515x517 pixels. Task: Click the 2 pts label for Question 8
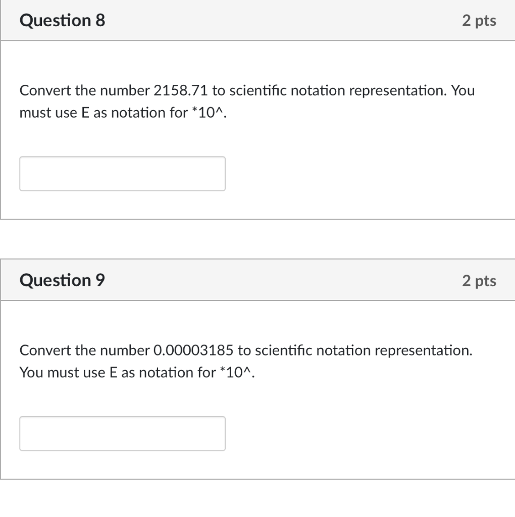click(x=480, y=20)
